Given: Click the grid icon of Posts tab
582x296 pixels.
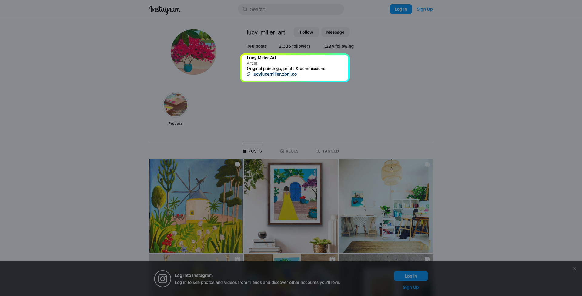Looking at the screenshot, I should point(245,151).
